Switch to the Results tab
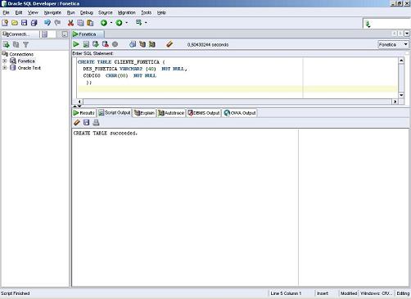 (84, 113)
